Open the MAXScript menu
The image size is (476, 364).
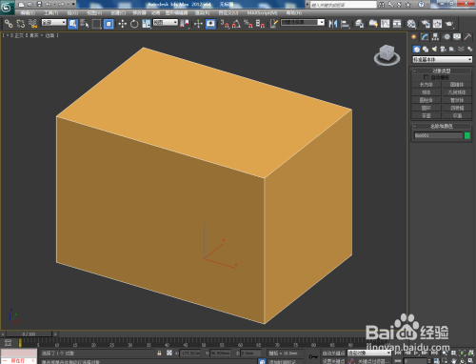(263, 13)
